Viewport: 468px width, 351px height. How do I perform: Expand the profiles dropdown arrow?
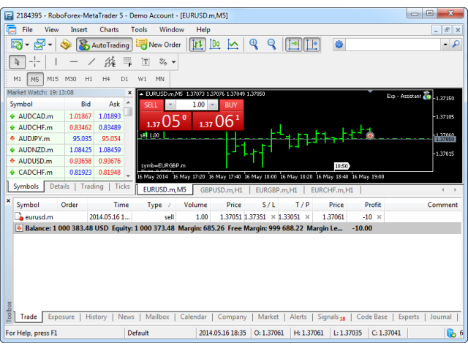[50, 45]
